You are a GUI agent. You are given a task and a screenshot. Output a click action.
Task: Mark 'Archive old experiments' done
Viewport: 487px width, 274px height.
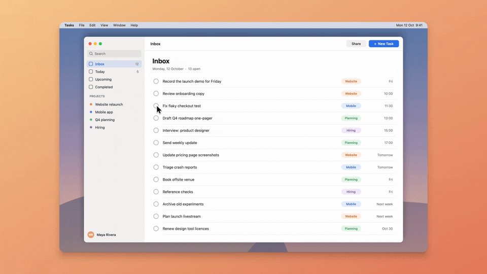(x=156, y=204)
